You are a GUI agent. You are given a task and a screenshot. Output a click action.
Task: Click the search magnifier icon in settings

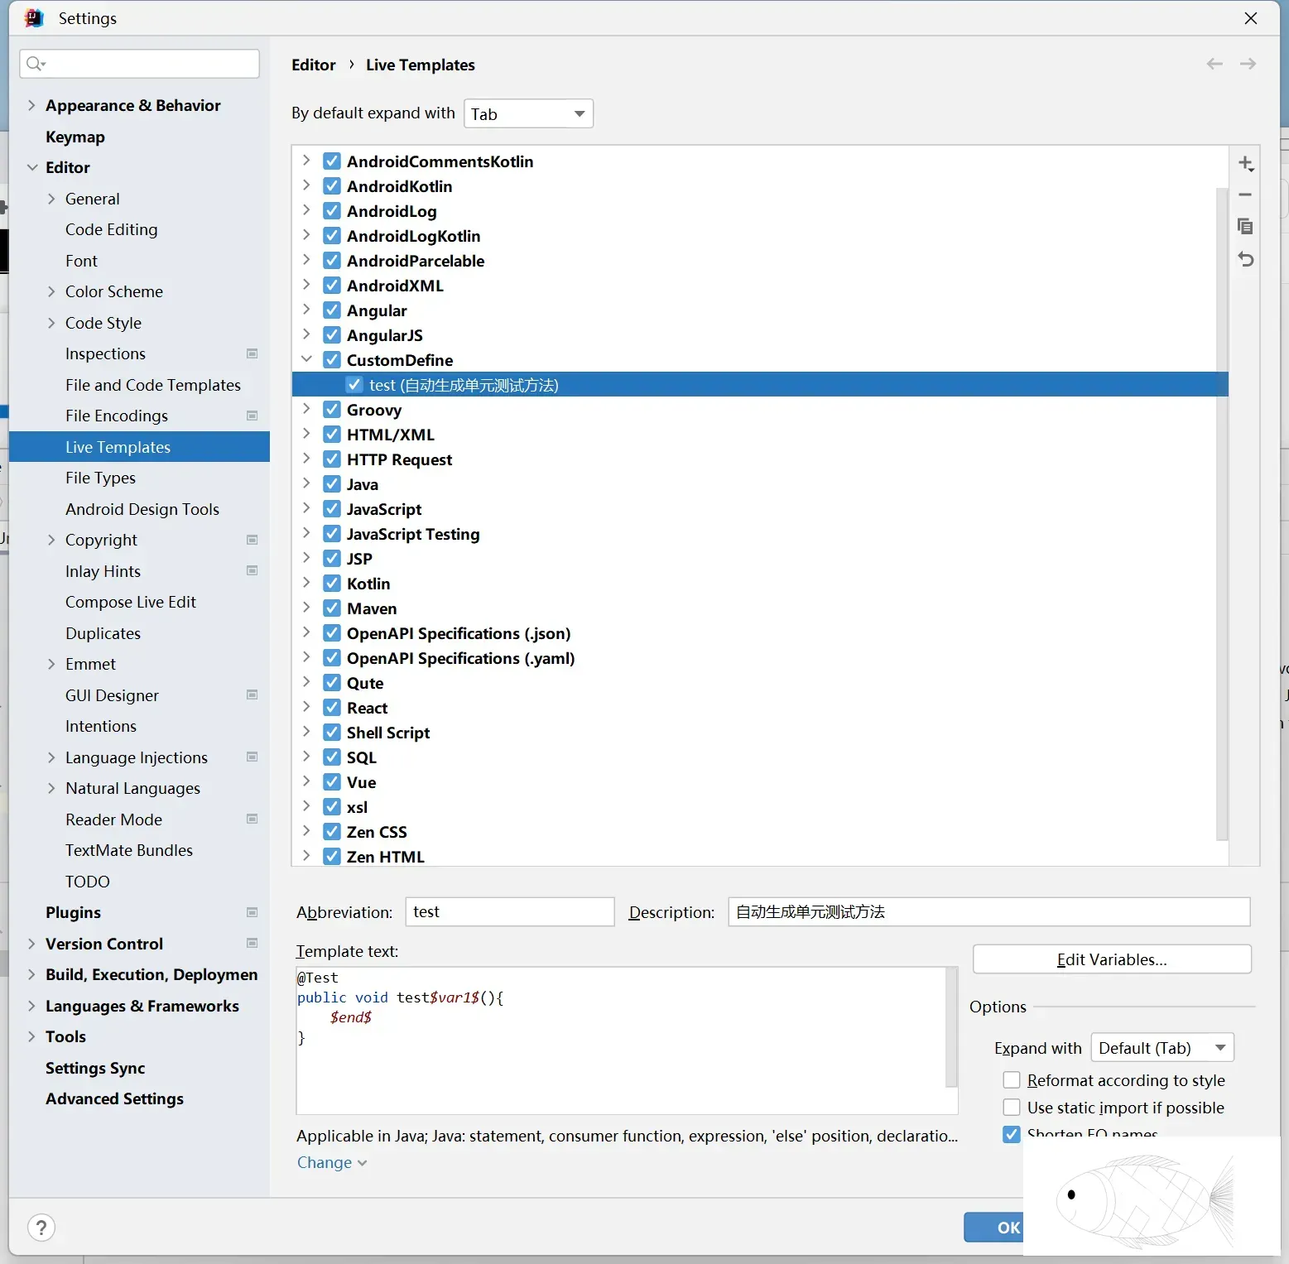coord(35,64)
